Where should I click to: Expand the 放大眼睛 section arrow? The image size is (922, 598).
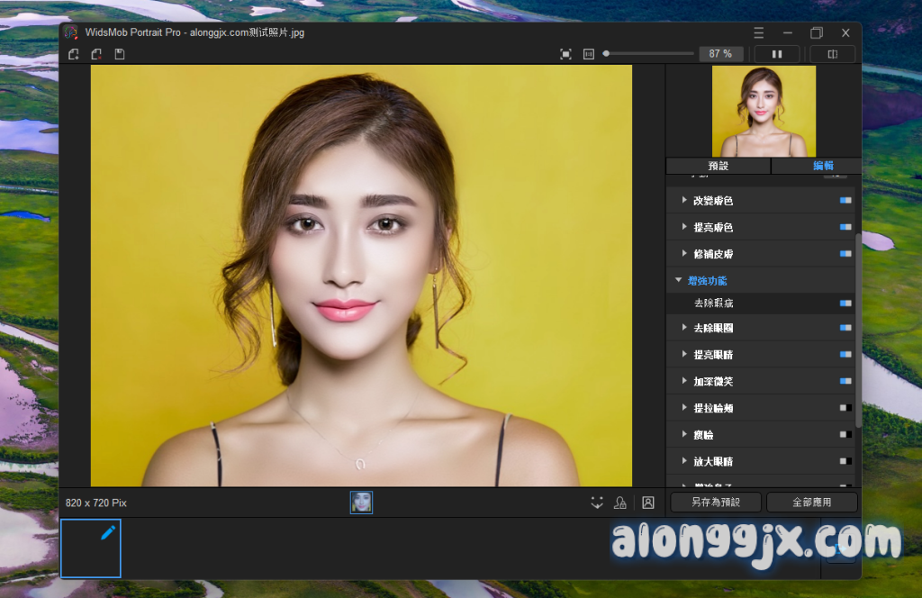pos(684,461)
